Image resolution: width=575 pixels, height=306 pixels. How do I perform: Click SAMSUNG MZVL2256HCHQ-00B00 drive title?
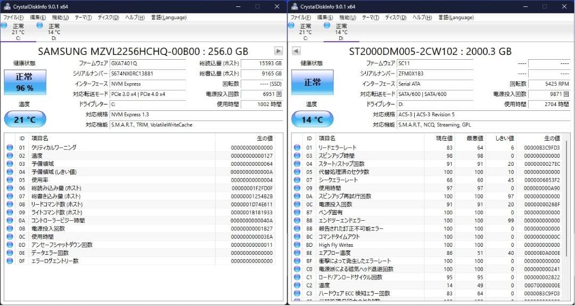pos(143,51)
